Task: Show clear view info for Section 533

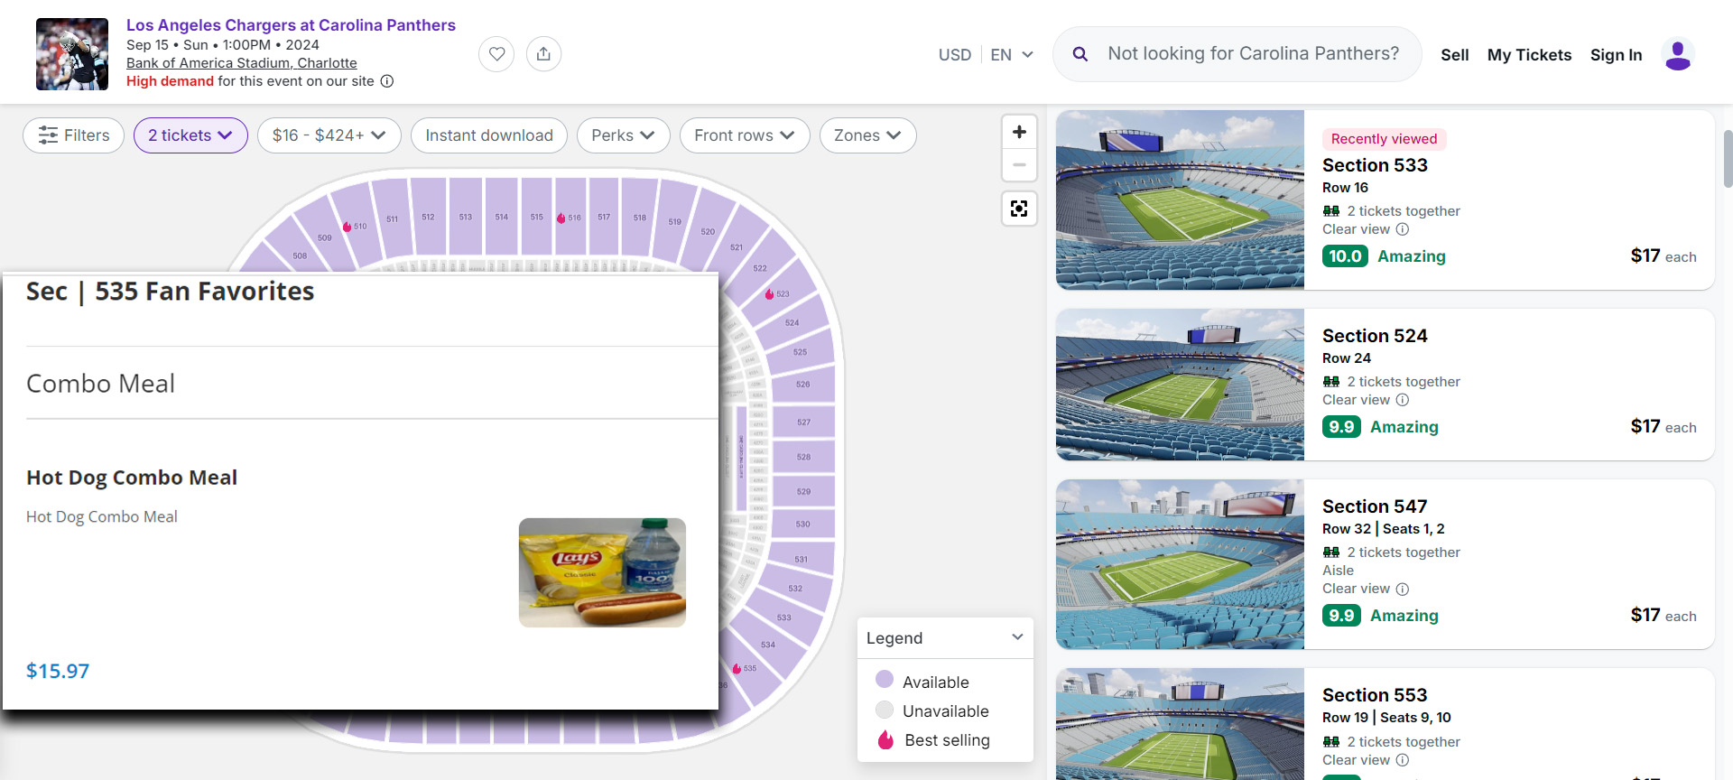Action: (x=1403, y=229)
